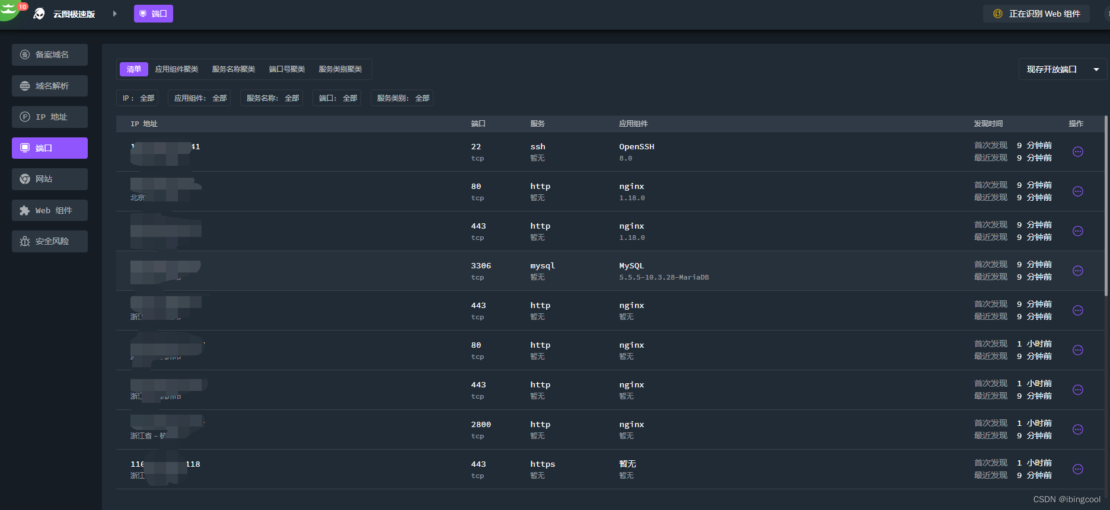The image size is (1110, 510).
Task: Click the 云图极速版 logo icon
Action: (x=39, y=14)
